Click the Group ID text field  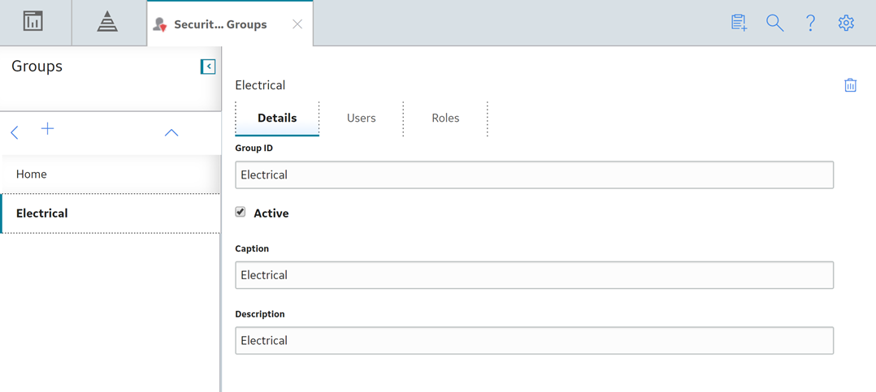535,175
